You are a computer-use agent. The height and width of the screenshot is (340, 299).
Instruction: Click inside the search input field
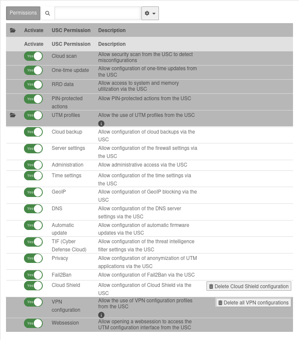click(98, 13)
